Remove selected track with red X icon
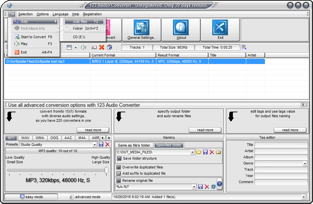Viewport: 313px width, 204px height. click(x=102, y=47)
